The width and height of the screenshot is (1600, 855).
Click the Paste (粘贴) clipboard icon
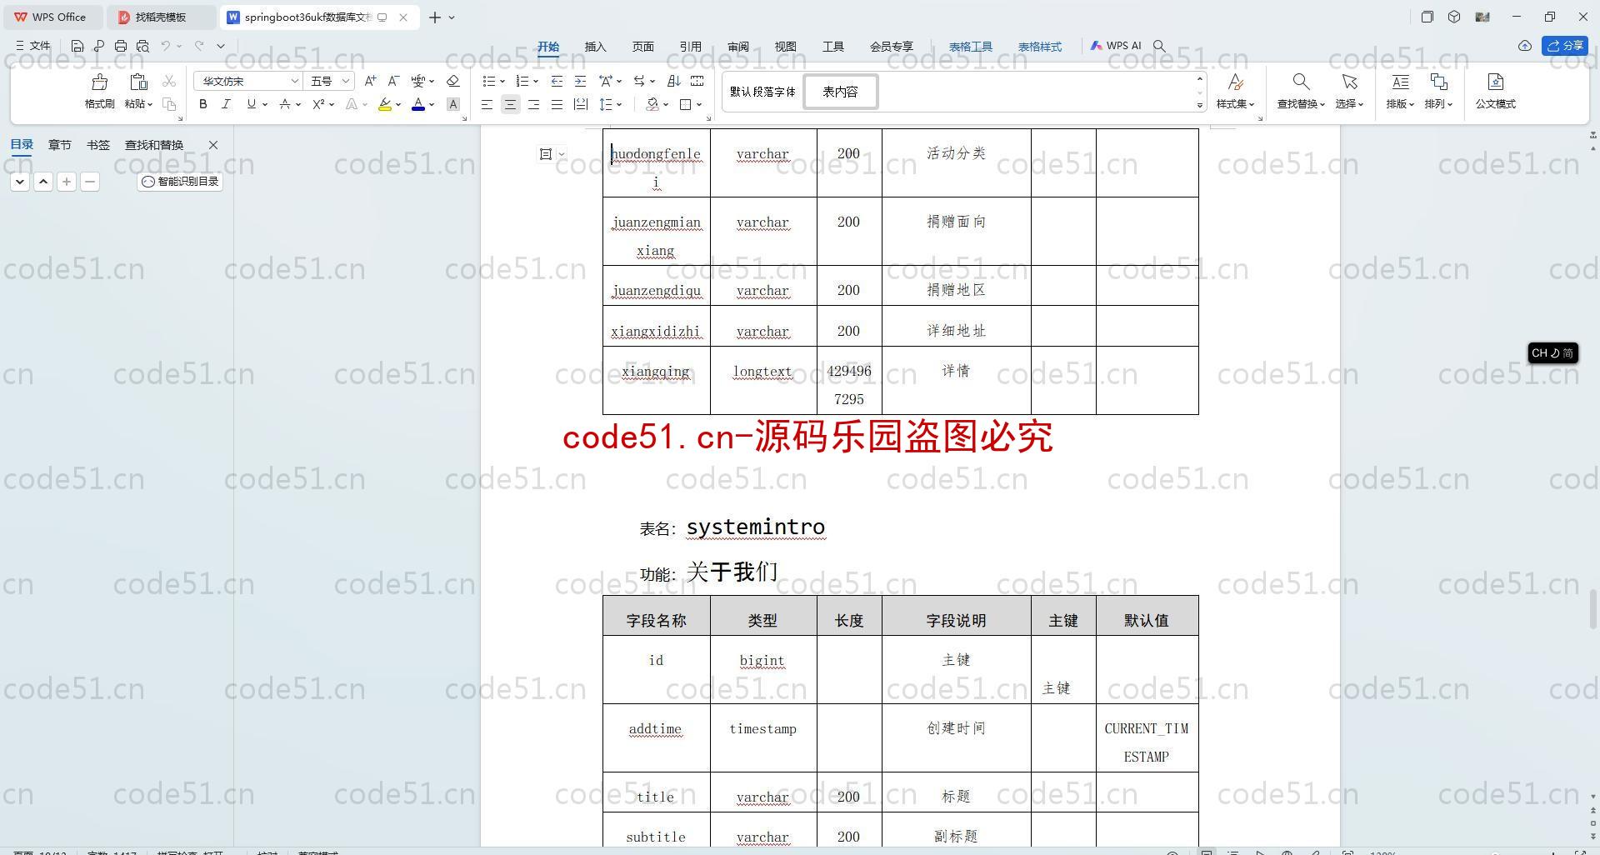click(x=138, y=82)
